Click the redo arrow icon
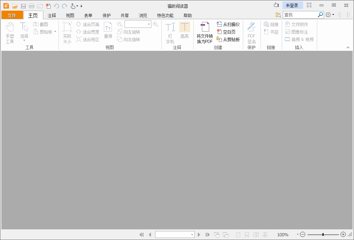This screenshot has height=240, width=354. click(x=65, y=6)
